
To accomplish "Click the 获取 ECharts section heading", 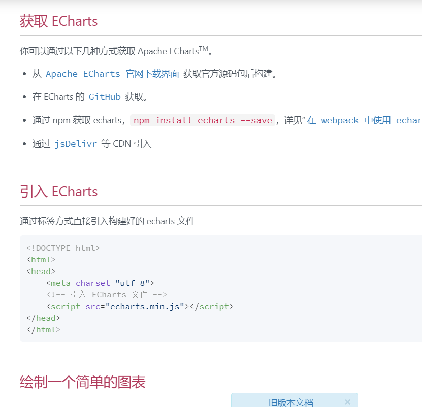I will click(x=58, y=21).
